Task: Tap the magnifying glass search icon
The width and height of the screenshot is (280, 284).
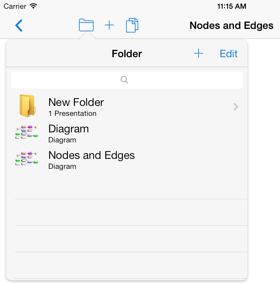Action: coord(124,80)
